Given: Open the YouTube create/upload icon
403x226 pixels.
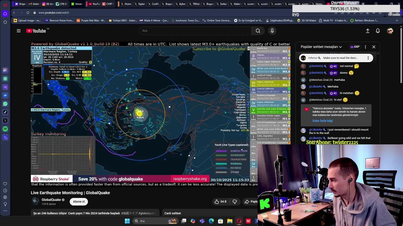Looking at the screenshot, I should pyautogui.click(x=367, y=31).
